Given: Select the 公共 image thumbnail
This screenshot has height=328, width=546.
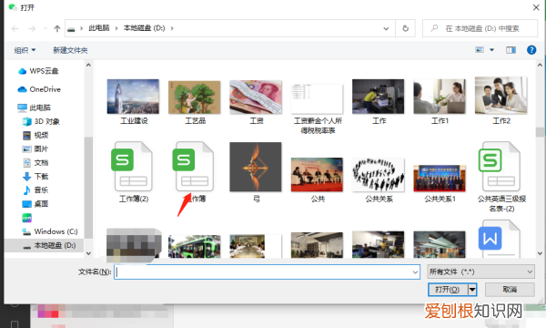Looking at the screenshot, I should tap(317, 175).
